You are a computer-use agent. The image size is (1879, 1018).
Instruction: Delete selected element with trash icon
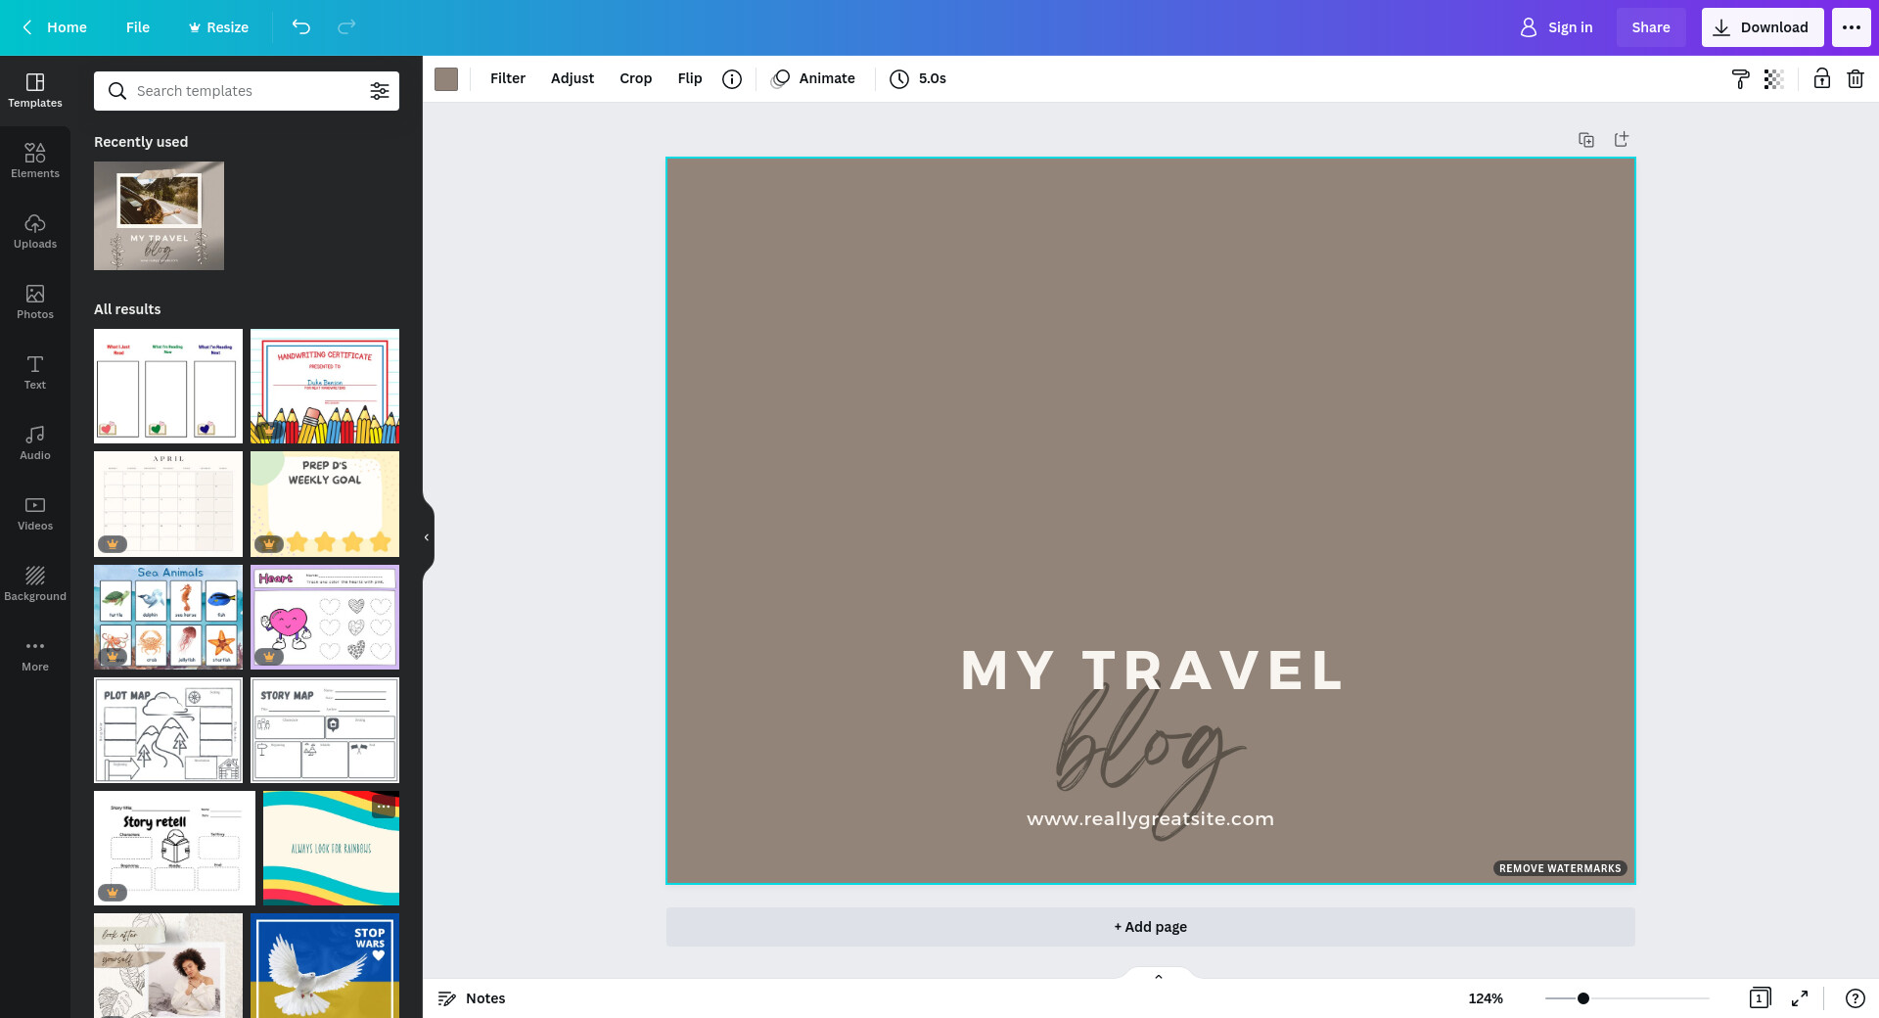pos(1855,79)
